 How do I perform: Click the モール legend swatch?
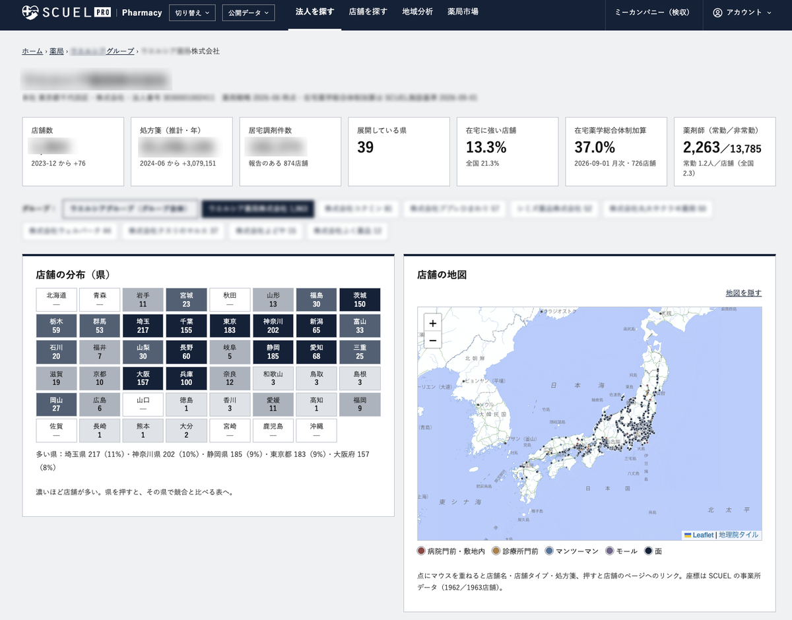(x=610, y=551)
